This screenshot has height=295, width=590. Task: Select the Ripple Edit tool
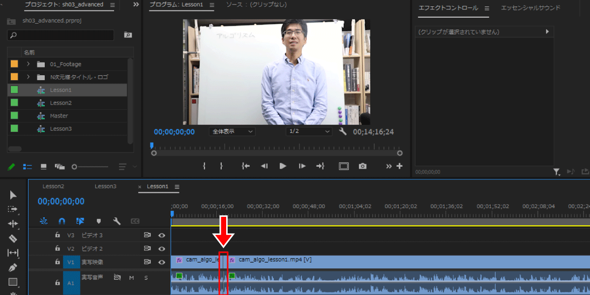pyautogui.click(x=13, y=224)
